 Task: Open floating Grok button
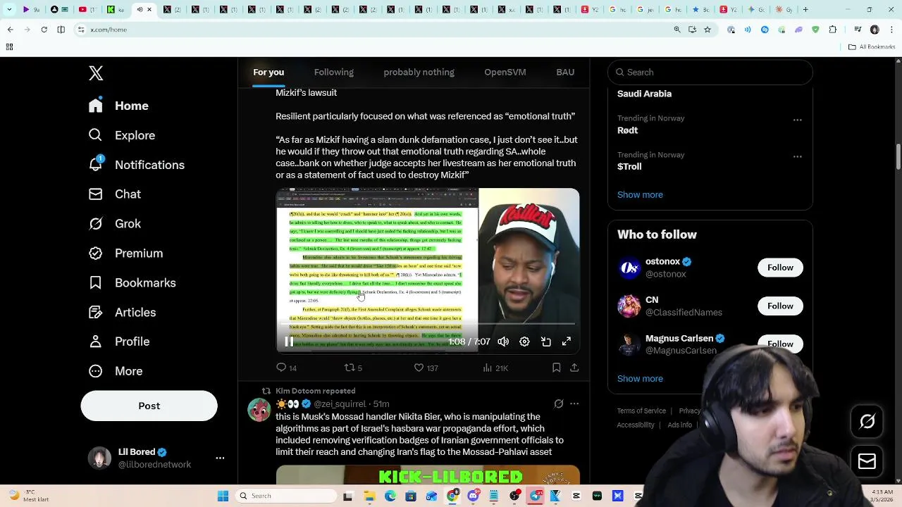point(867,422)
